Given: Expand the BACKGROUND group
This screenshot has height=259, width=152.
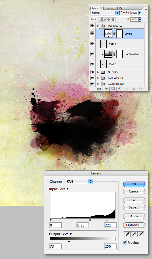Looking at the screenshot, I should click(x=98, y=84).
